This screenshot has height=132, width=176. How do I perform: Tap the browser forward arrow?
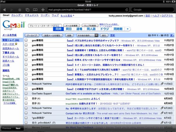[x=12, y=10]
